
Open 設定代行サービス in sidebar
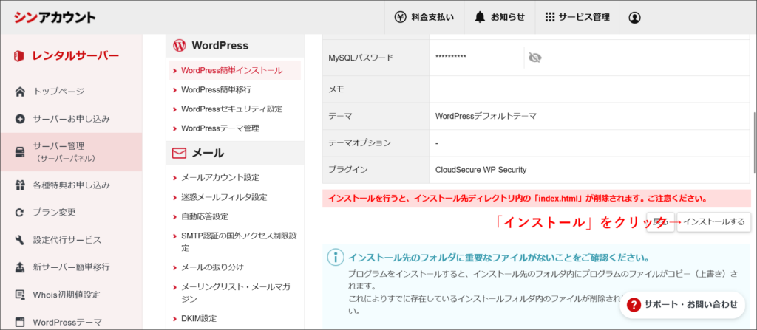coord(67,240)
